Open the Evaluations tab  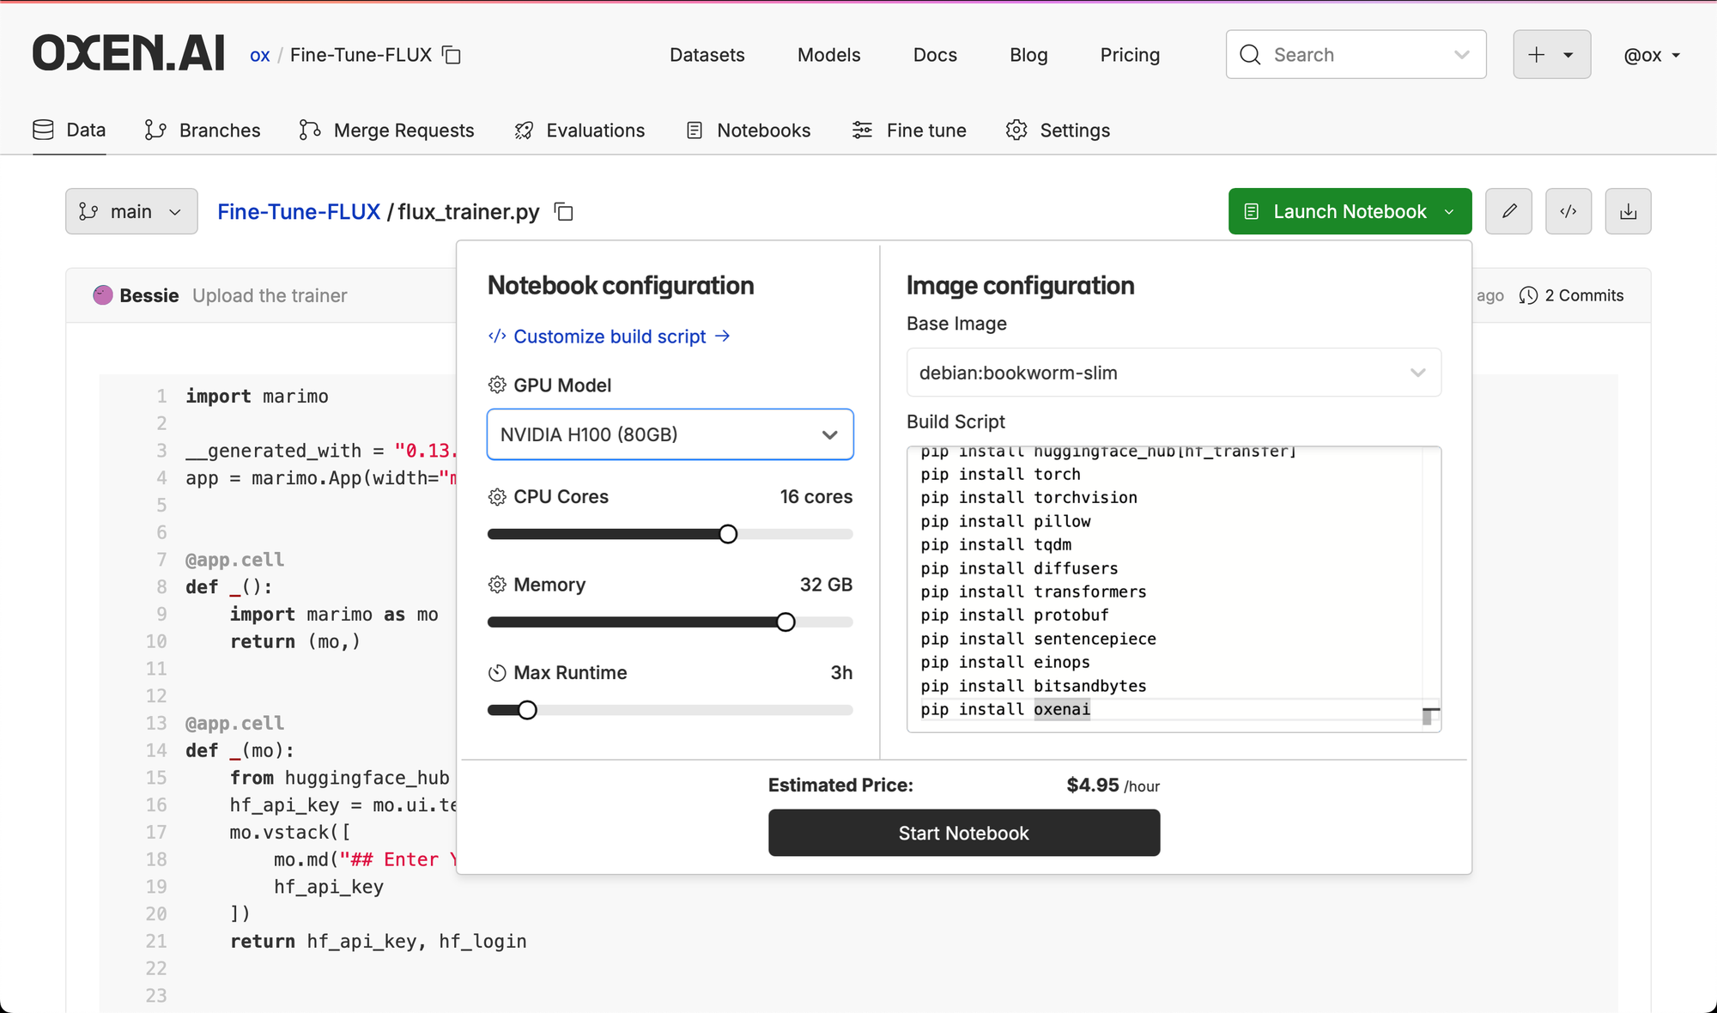pyautogui.click(x=579, y=130)
